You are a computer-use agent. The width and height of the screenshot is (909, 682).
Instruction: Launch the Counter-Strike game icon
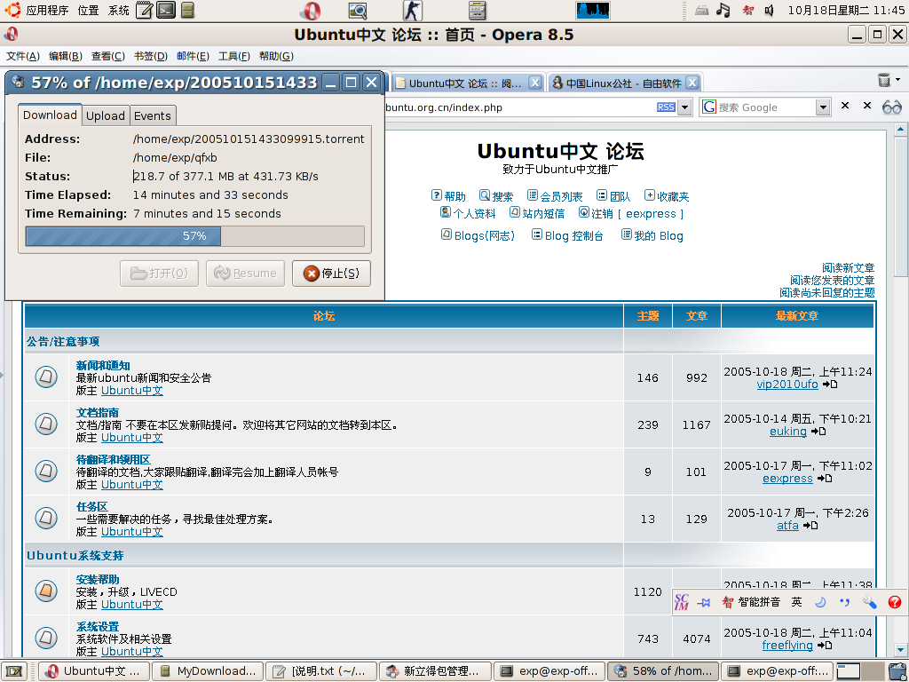pyautogui.click(x=412, y=11)
